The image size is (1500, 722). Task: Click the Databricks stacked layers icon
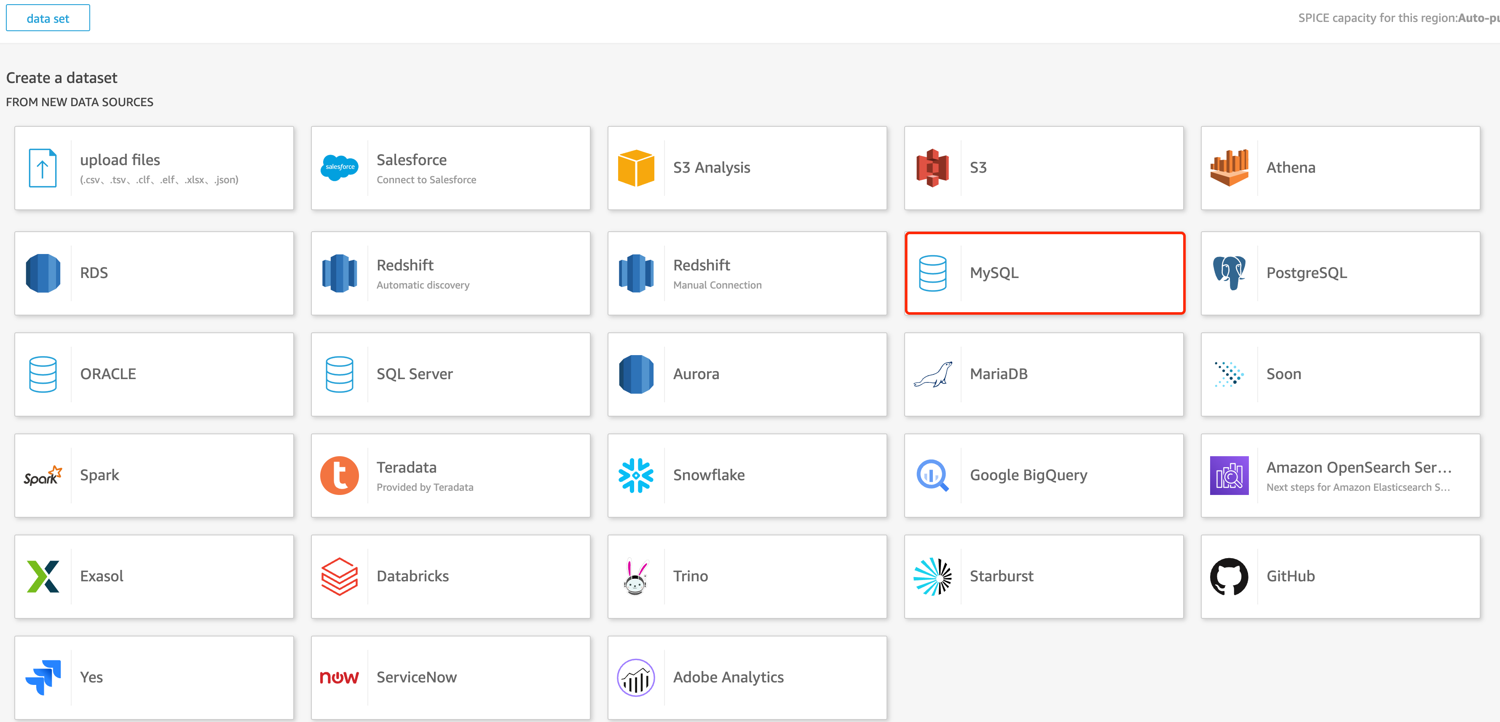[340, 576]
